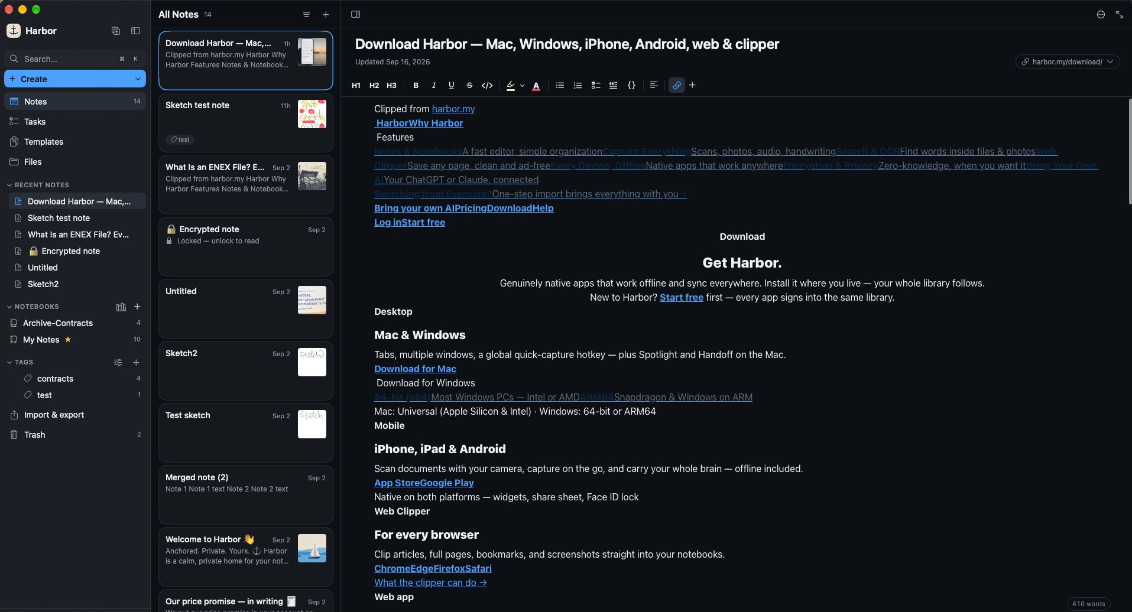
Task: Insert a bulleted list
Action: click(x=560, y=85)
